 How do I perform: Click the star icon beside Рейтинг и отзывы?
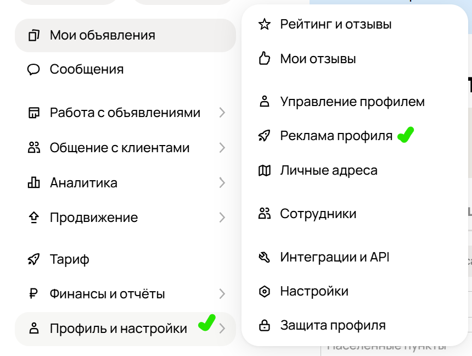tap(265, 24)
